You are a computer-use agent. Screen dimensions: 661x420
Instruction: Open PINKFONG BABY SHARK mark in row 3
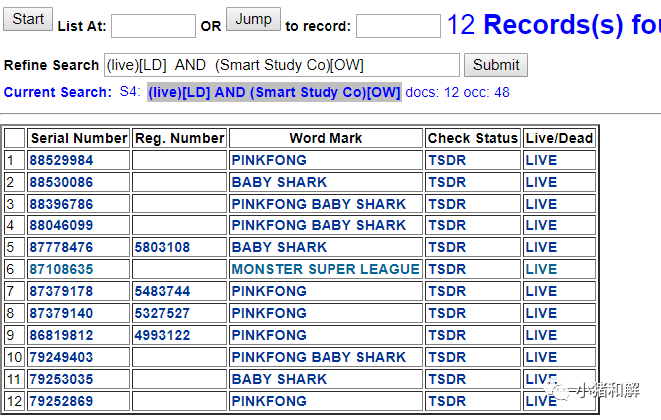pyautogui.click(x=320, y=204)
